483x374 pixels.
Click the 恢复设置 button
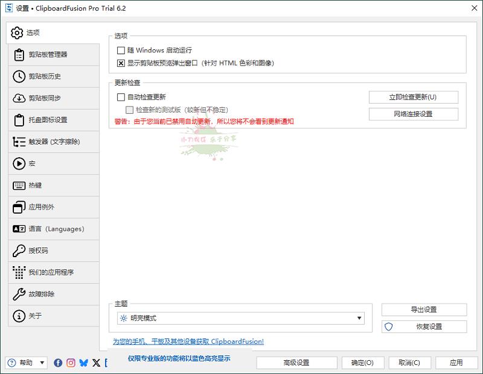pos(424,326)
